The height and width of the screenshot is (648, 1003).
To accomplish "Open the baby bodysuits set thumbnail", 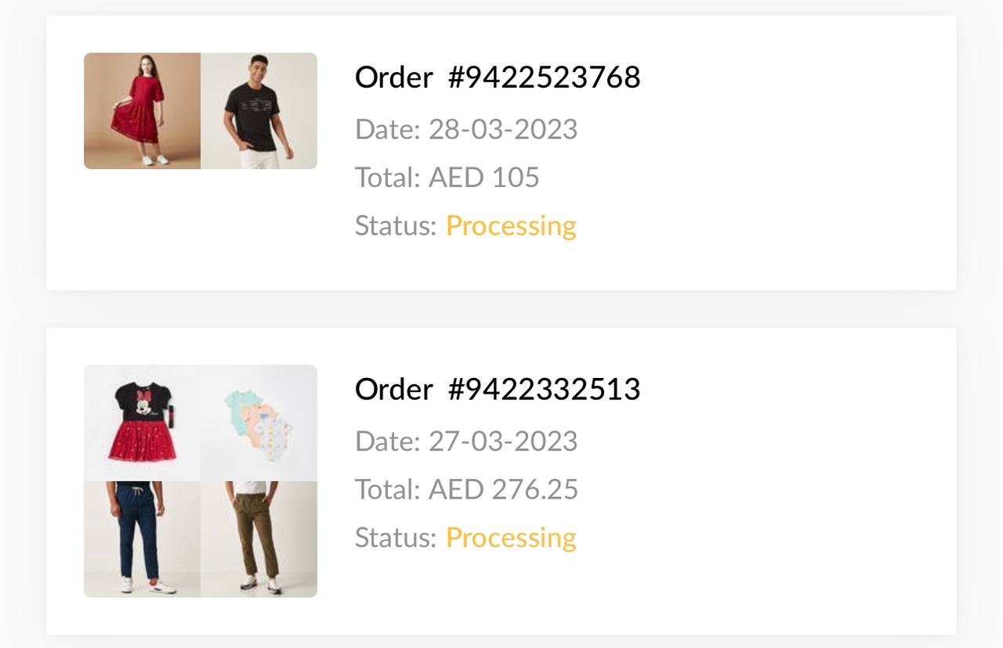I will [x=259, y=423].
